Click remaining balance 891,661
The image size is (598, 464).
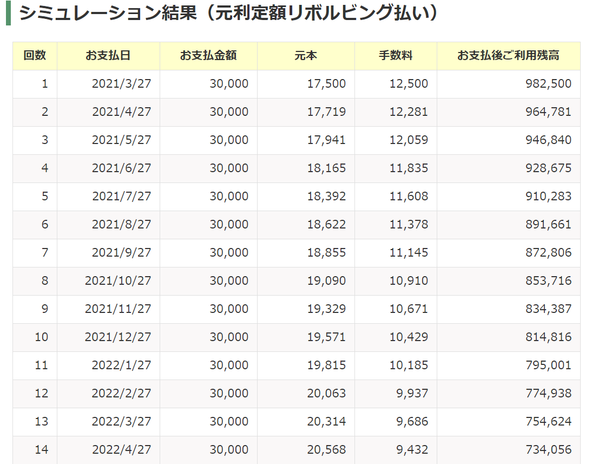tap(549, 224)
